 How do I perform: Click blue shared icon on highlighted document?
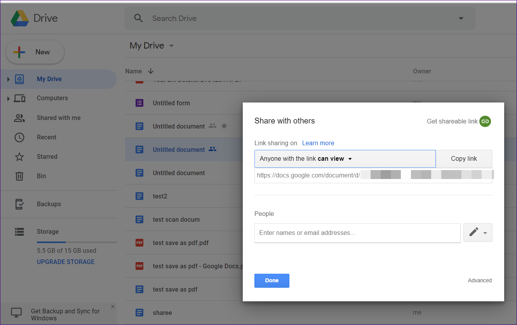[212, 149]
